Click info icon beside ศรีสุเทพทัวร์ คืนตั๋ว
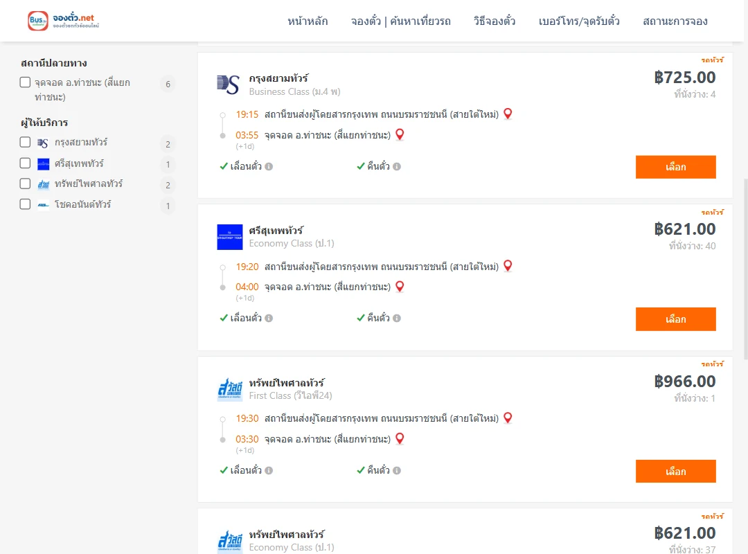The image size is (748, 554). (x=397, y=319)
